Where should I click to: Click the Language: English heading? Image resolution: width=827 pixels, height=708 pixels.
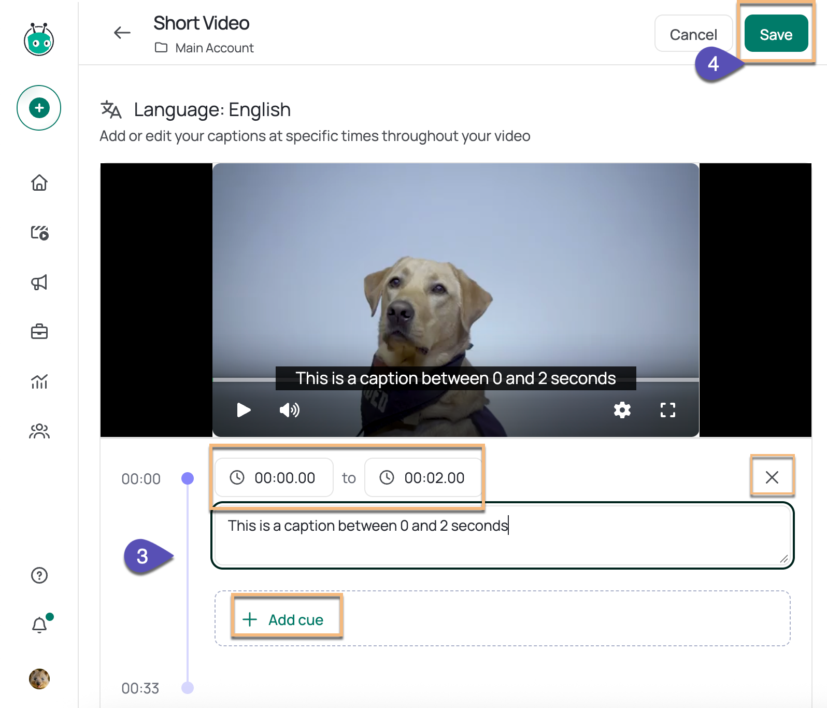click(212, 110)
